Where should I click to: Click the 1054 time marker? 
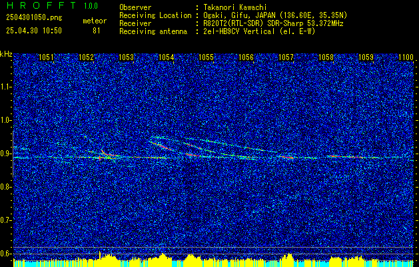[x=167, y=57]
